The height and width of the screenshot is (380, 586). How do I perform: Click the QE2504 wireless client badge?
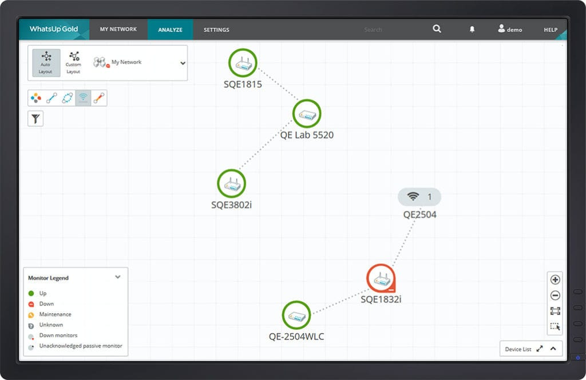click(x=419, y=197)
